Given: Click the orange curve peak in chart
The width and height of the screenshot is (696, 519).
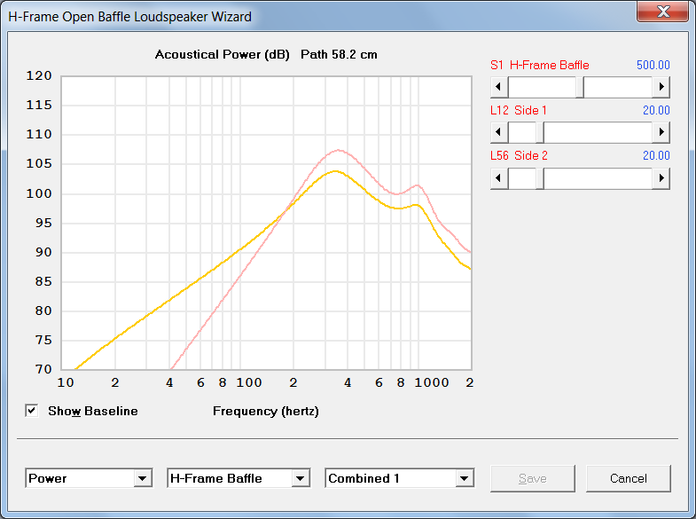Looking at the screenshot, I should click(x=335, y=171).
